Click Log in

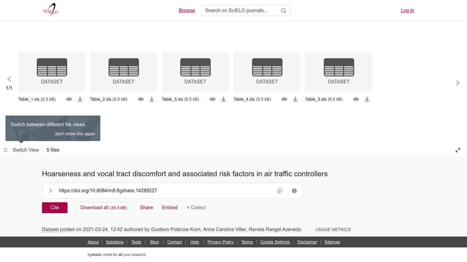click(407, 11)
